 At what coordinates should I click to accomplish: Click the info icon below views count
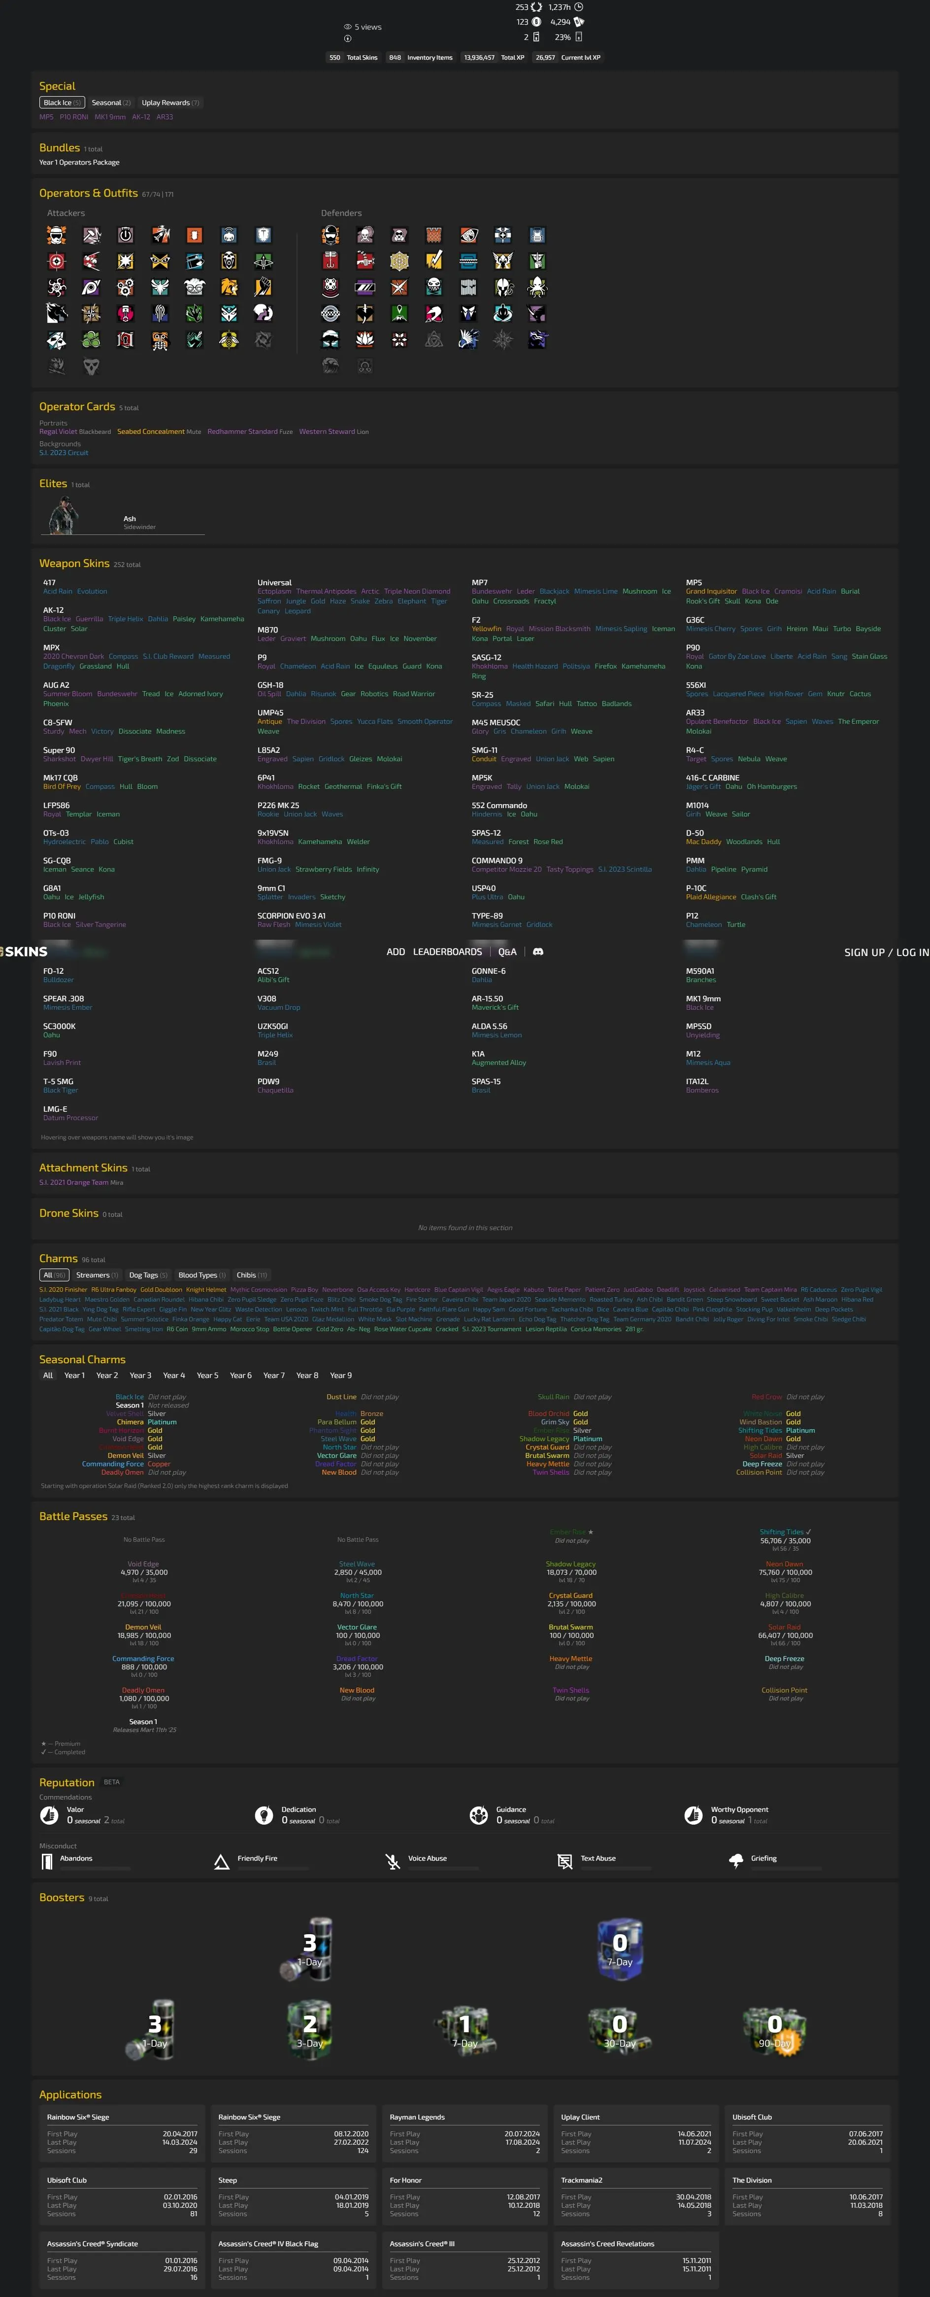tap(347, 38)
